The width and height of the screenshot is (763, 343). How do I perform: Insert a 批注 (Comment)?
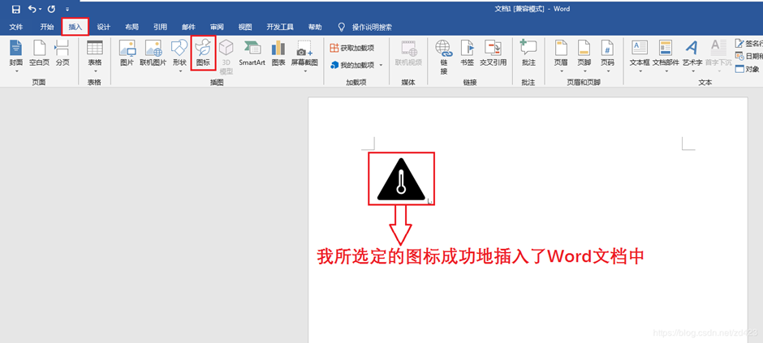coord(528,53)
